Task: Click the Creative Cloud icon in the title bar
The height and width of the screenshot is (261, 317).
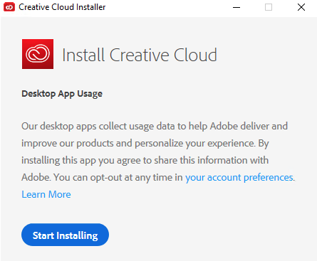Action: tap(9, 7)
